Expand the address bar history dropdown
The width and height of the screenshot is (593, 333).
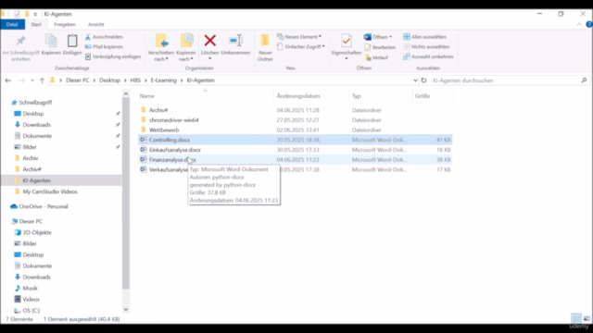pos(415,80)
